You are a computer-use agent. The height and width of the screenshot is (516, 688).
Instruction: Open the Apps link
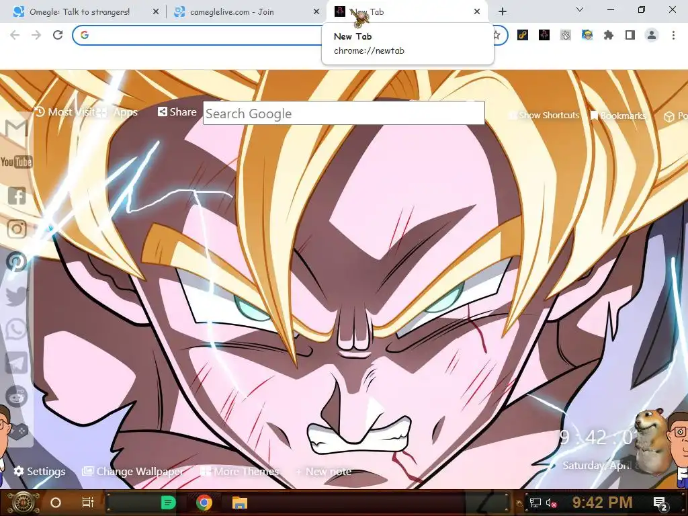[118, 112]
